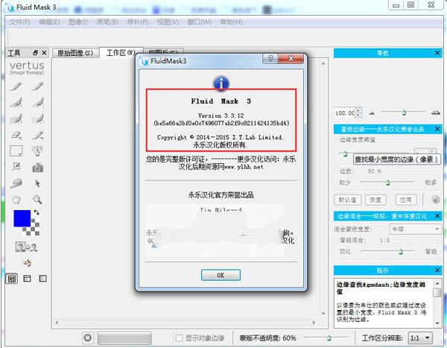Click the workspace horizontal scrollbar left arrow
The height and width of the screenshot is (348, 447).
tap(57, 323)
